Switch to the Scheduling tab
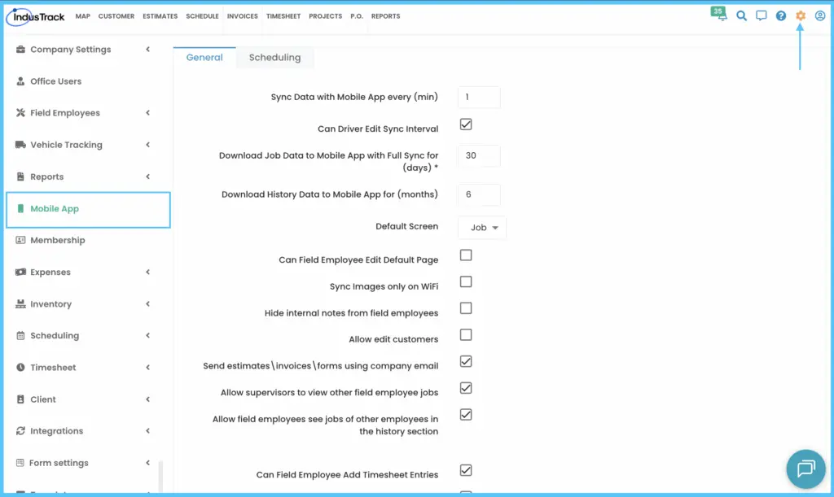 (274, 57)
